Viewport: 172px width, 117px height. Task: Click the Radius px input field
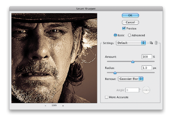[x=146, y=68]
